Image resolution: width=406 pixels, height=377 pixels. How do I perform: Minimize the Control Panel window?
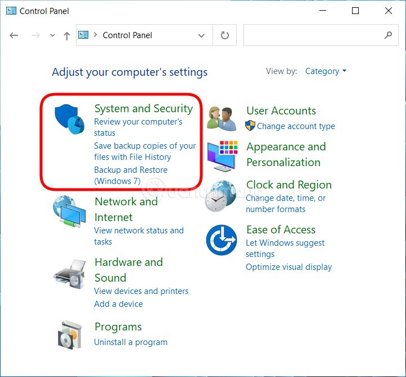pos(323,11)
